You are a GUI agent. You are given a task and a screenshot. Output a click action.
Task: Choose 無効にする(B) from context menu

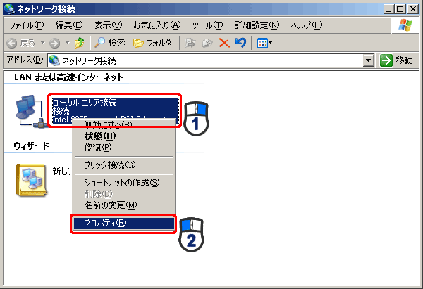point(124,124)
